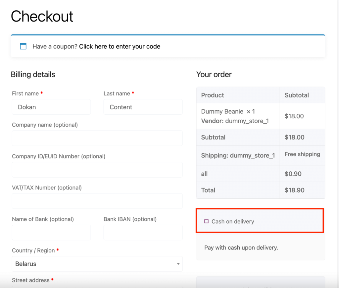Focus the First name field

click(x=51, y=107)
